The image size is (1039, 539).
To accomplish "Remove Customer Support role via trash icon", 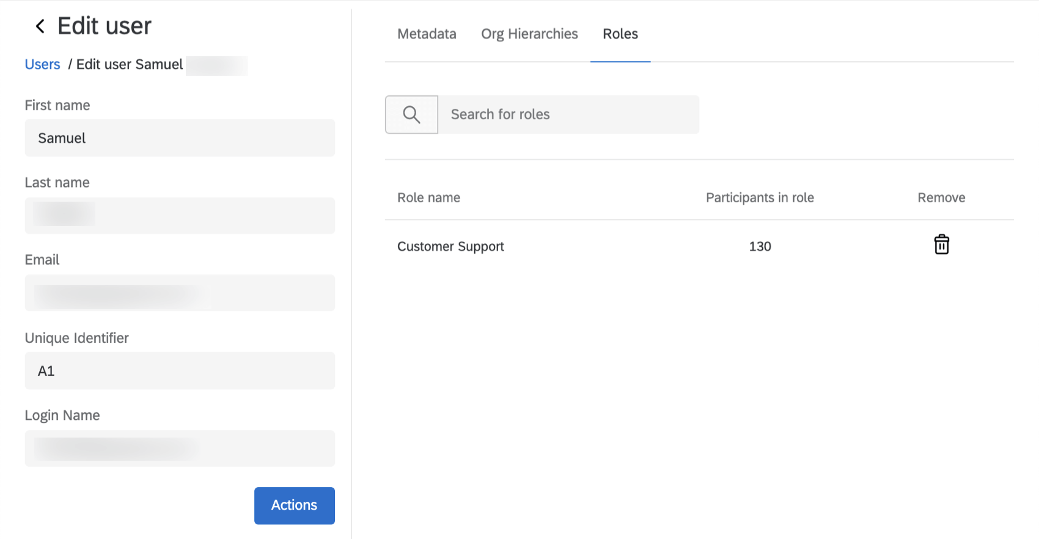I will point(941,245).
